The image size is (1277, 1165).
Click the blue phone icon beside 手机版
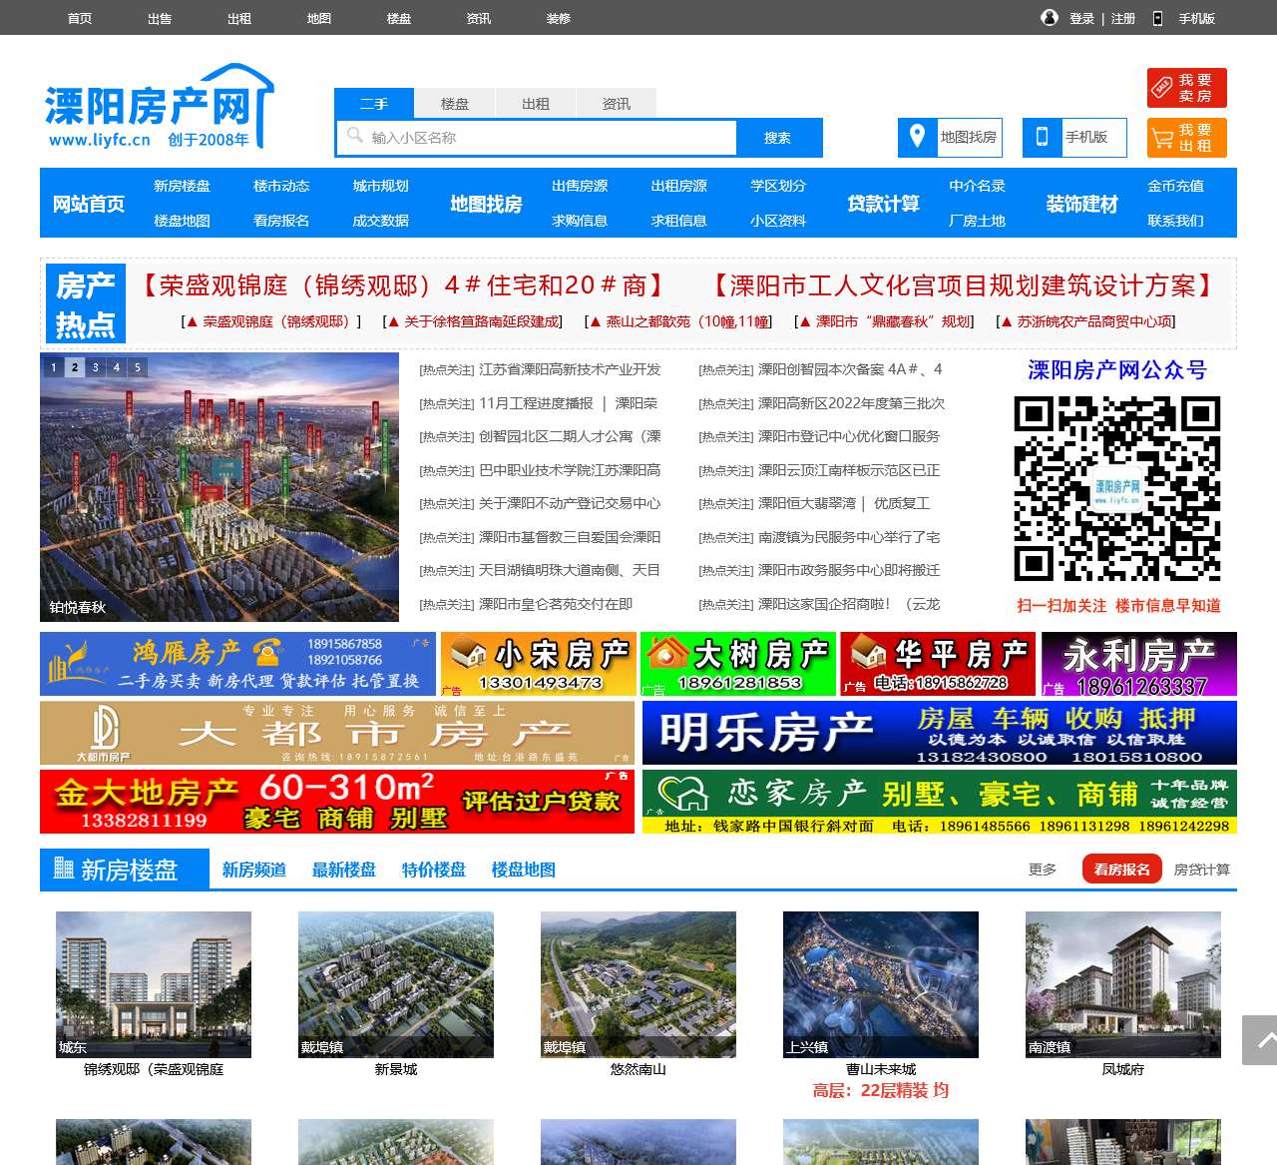(1042, 137)
